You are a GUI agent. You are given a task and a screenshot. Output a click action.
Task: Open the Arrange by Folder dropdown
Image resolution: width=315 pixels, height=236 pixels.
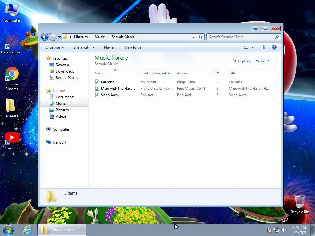(x=262, y=61)
